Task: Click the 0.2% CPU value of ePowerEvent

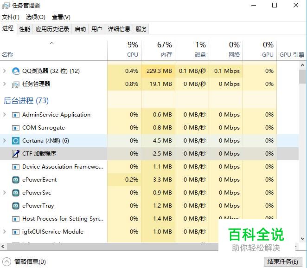Action: point(132,180)
